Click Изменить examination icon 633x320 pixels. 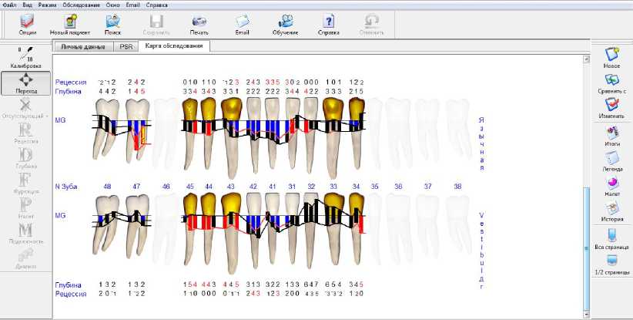pos(611,108)
